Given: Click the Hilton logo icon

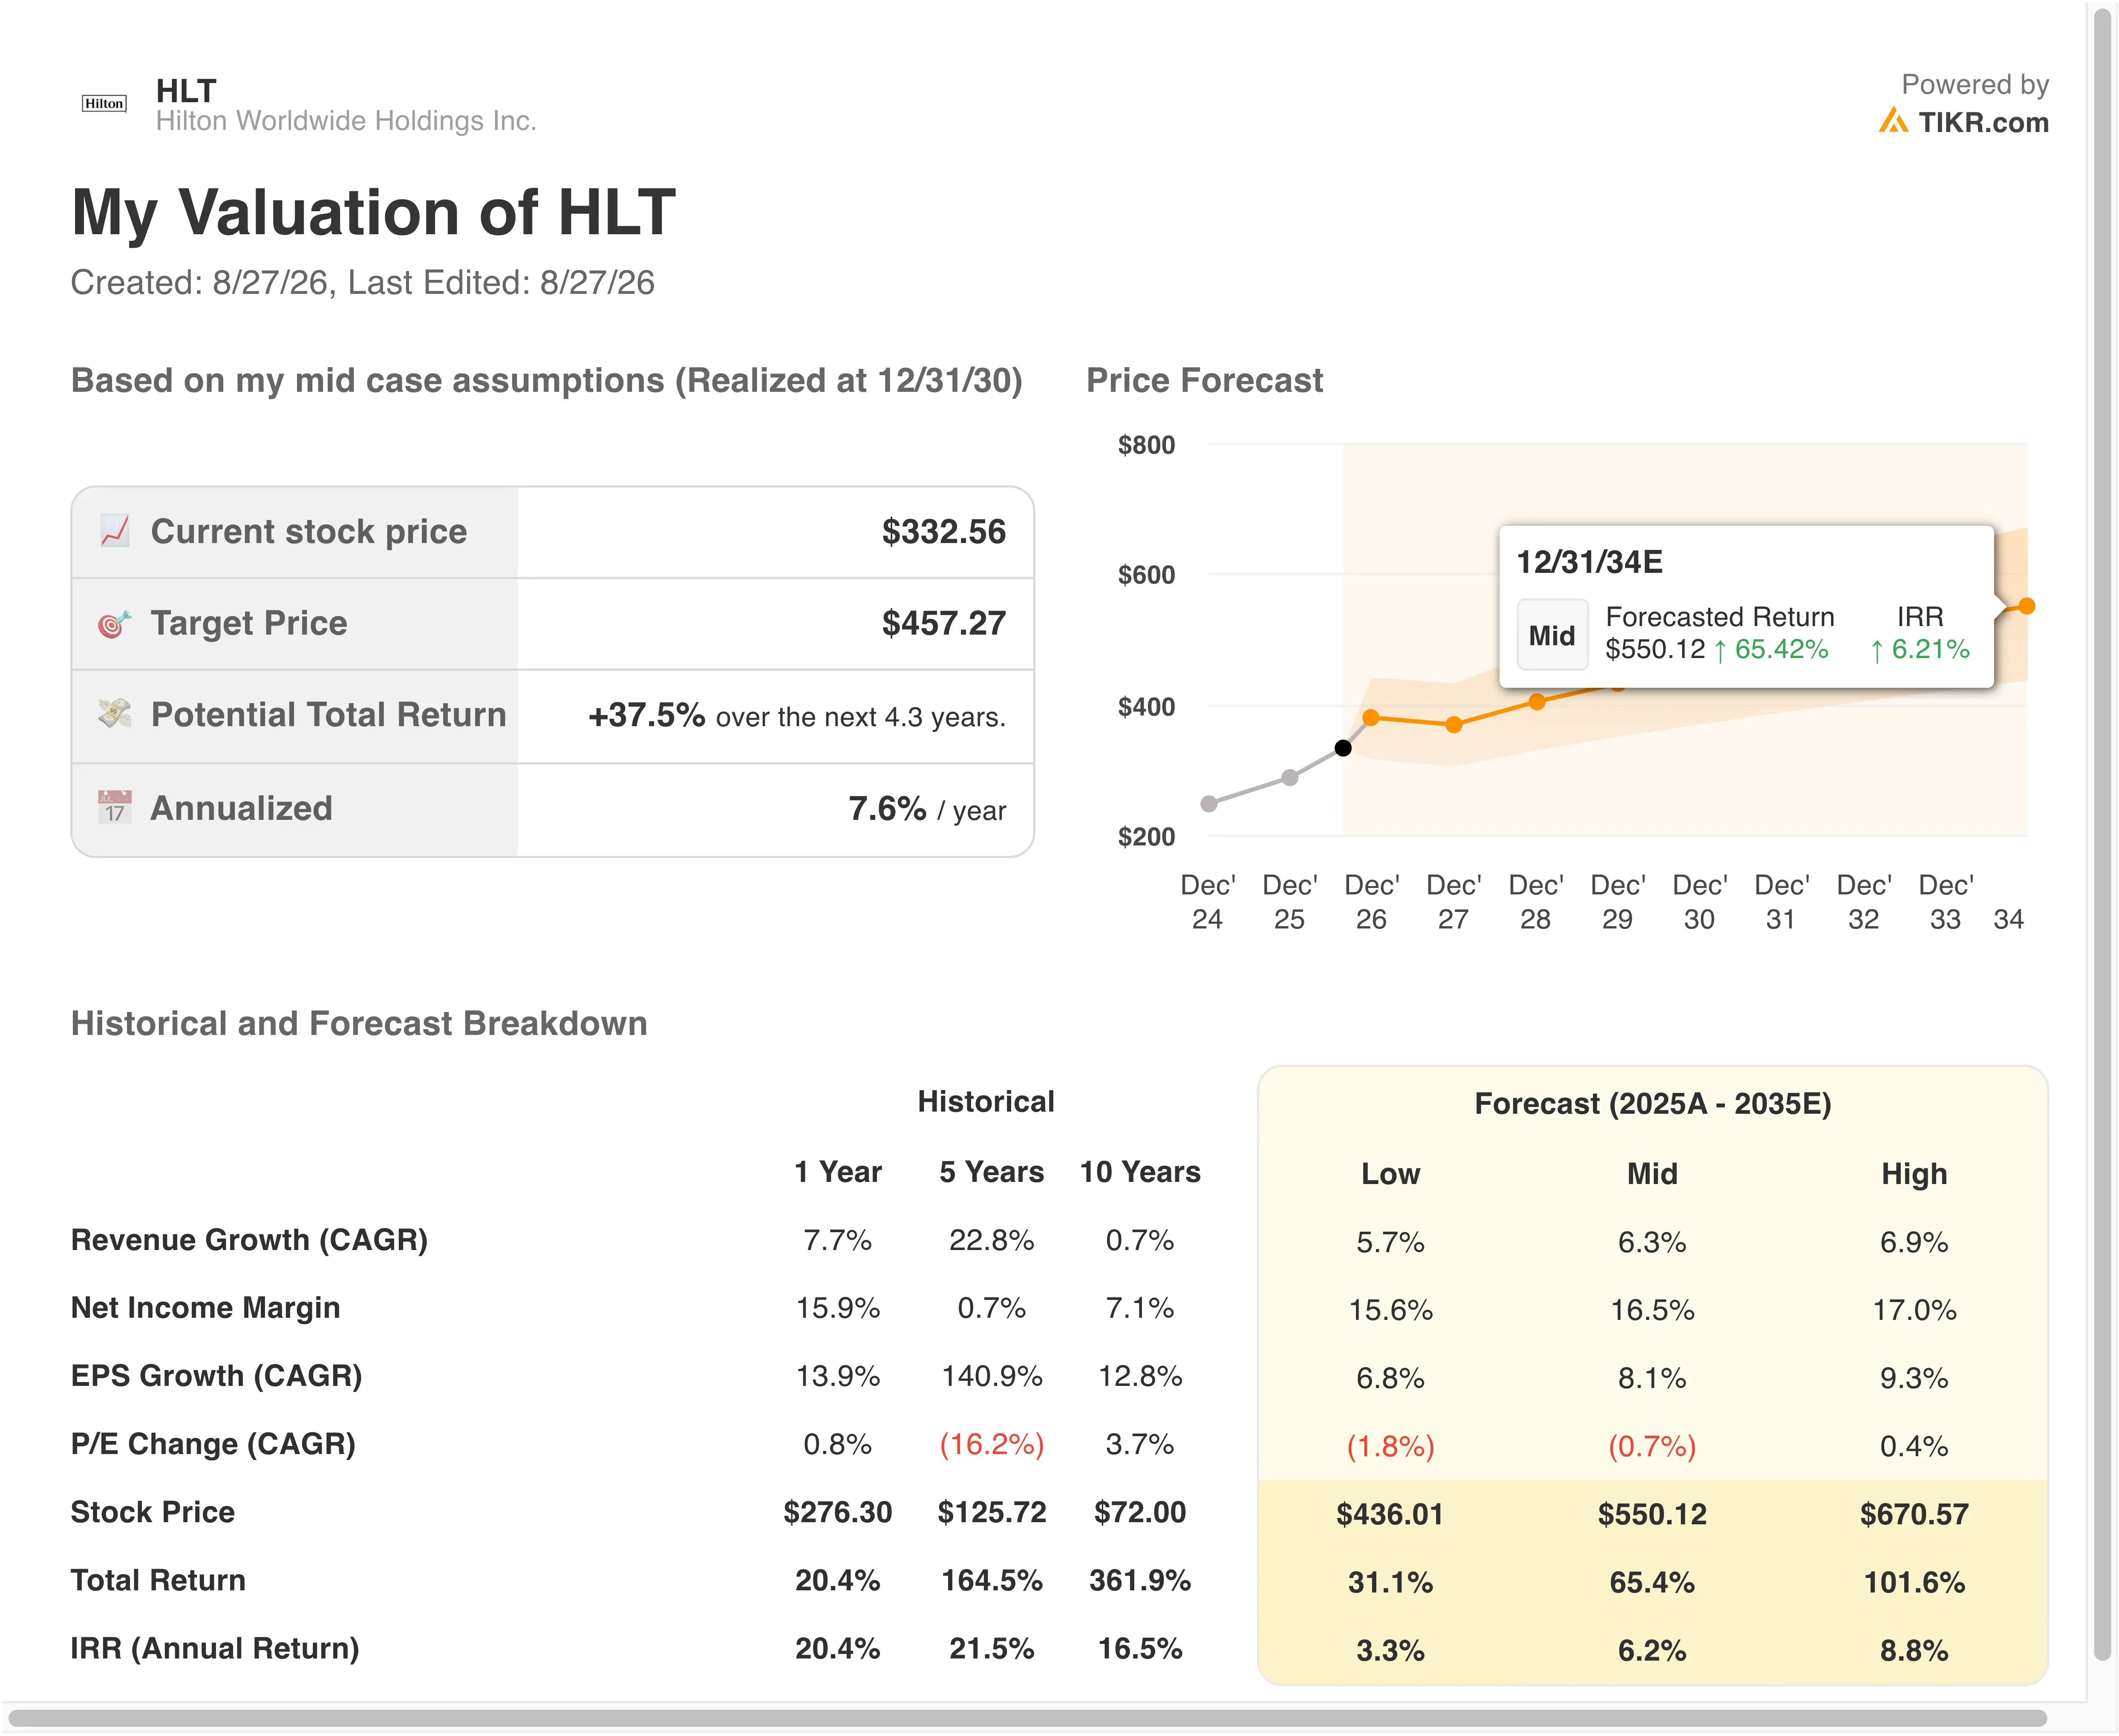Looking at the screenshot, I should coord(104,104).
